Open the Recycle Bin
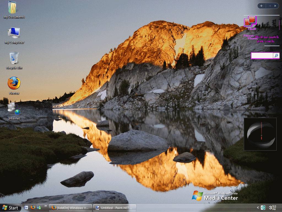282x212 pixels. (x=14, y=60)
